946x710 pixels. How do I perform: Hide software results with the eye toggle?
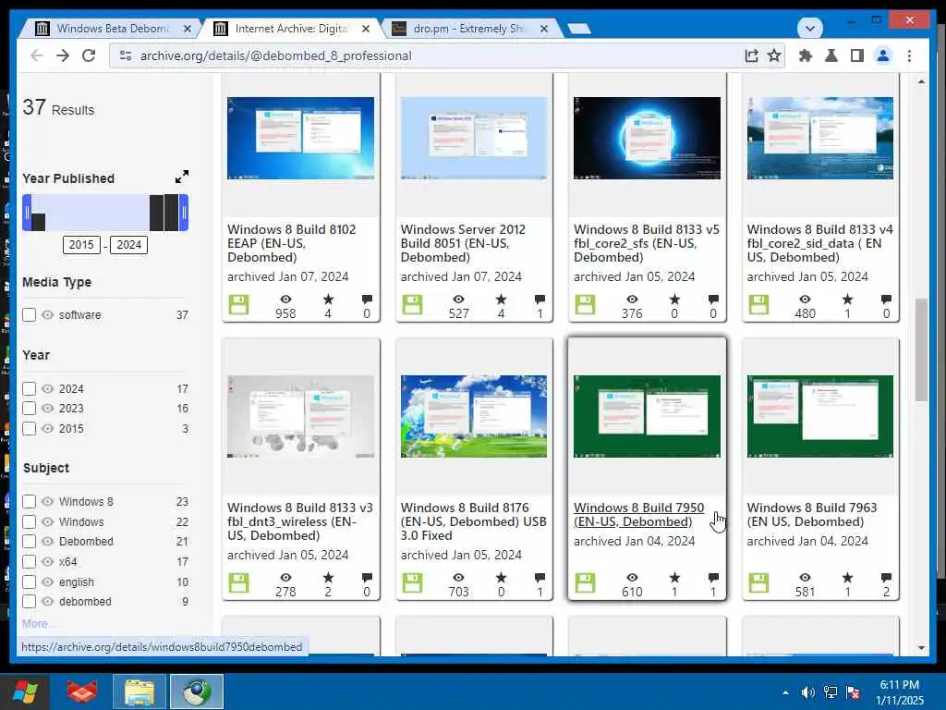point(48,314)
